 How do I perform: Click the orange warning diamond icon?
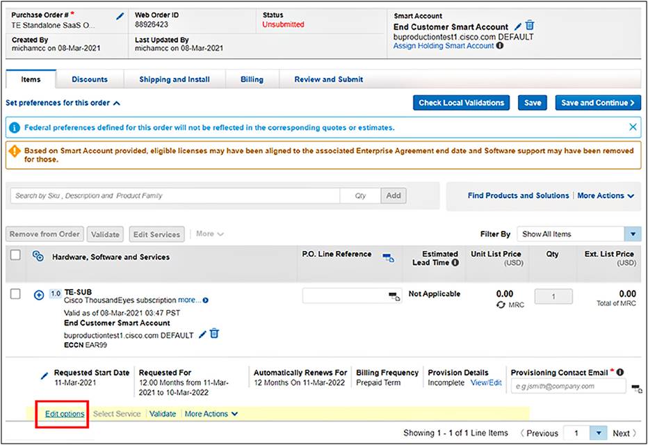tap(15, 151)
